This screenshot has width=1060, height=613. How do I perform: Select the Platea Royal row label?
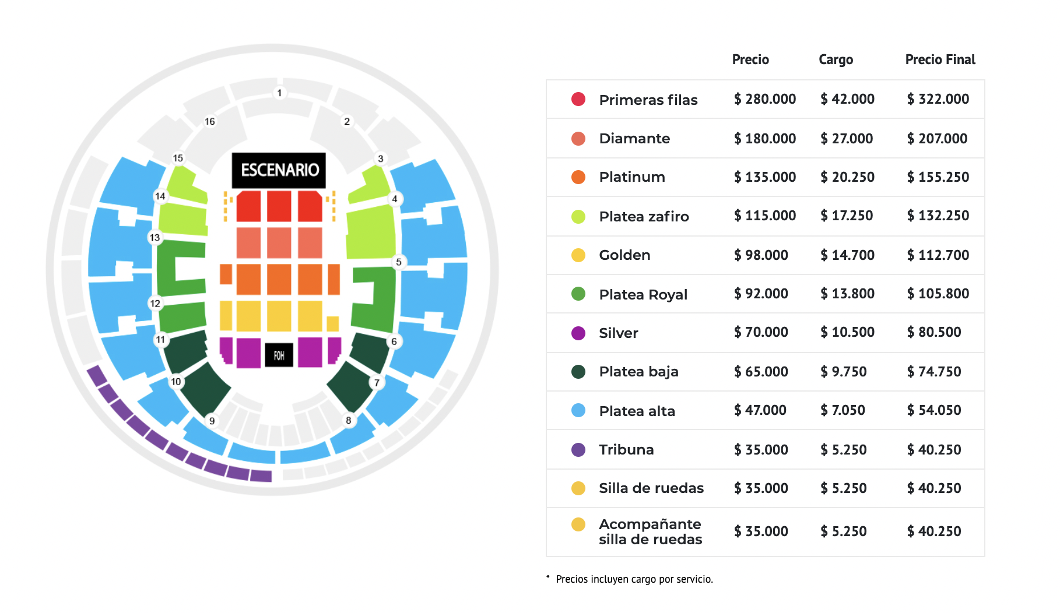tap(643, 294)
